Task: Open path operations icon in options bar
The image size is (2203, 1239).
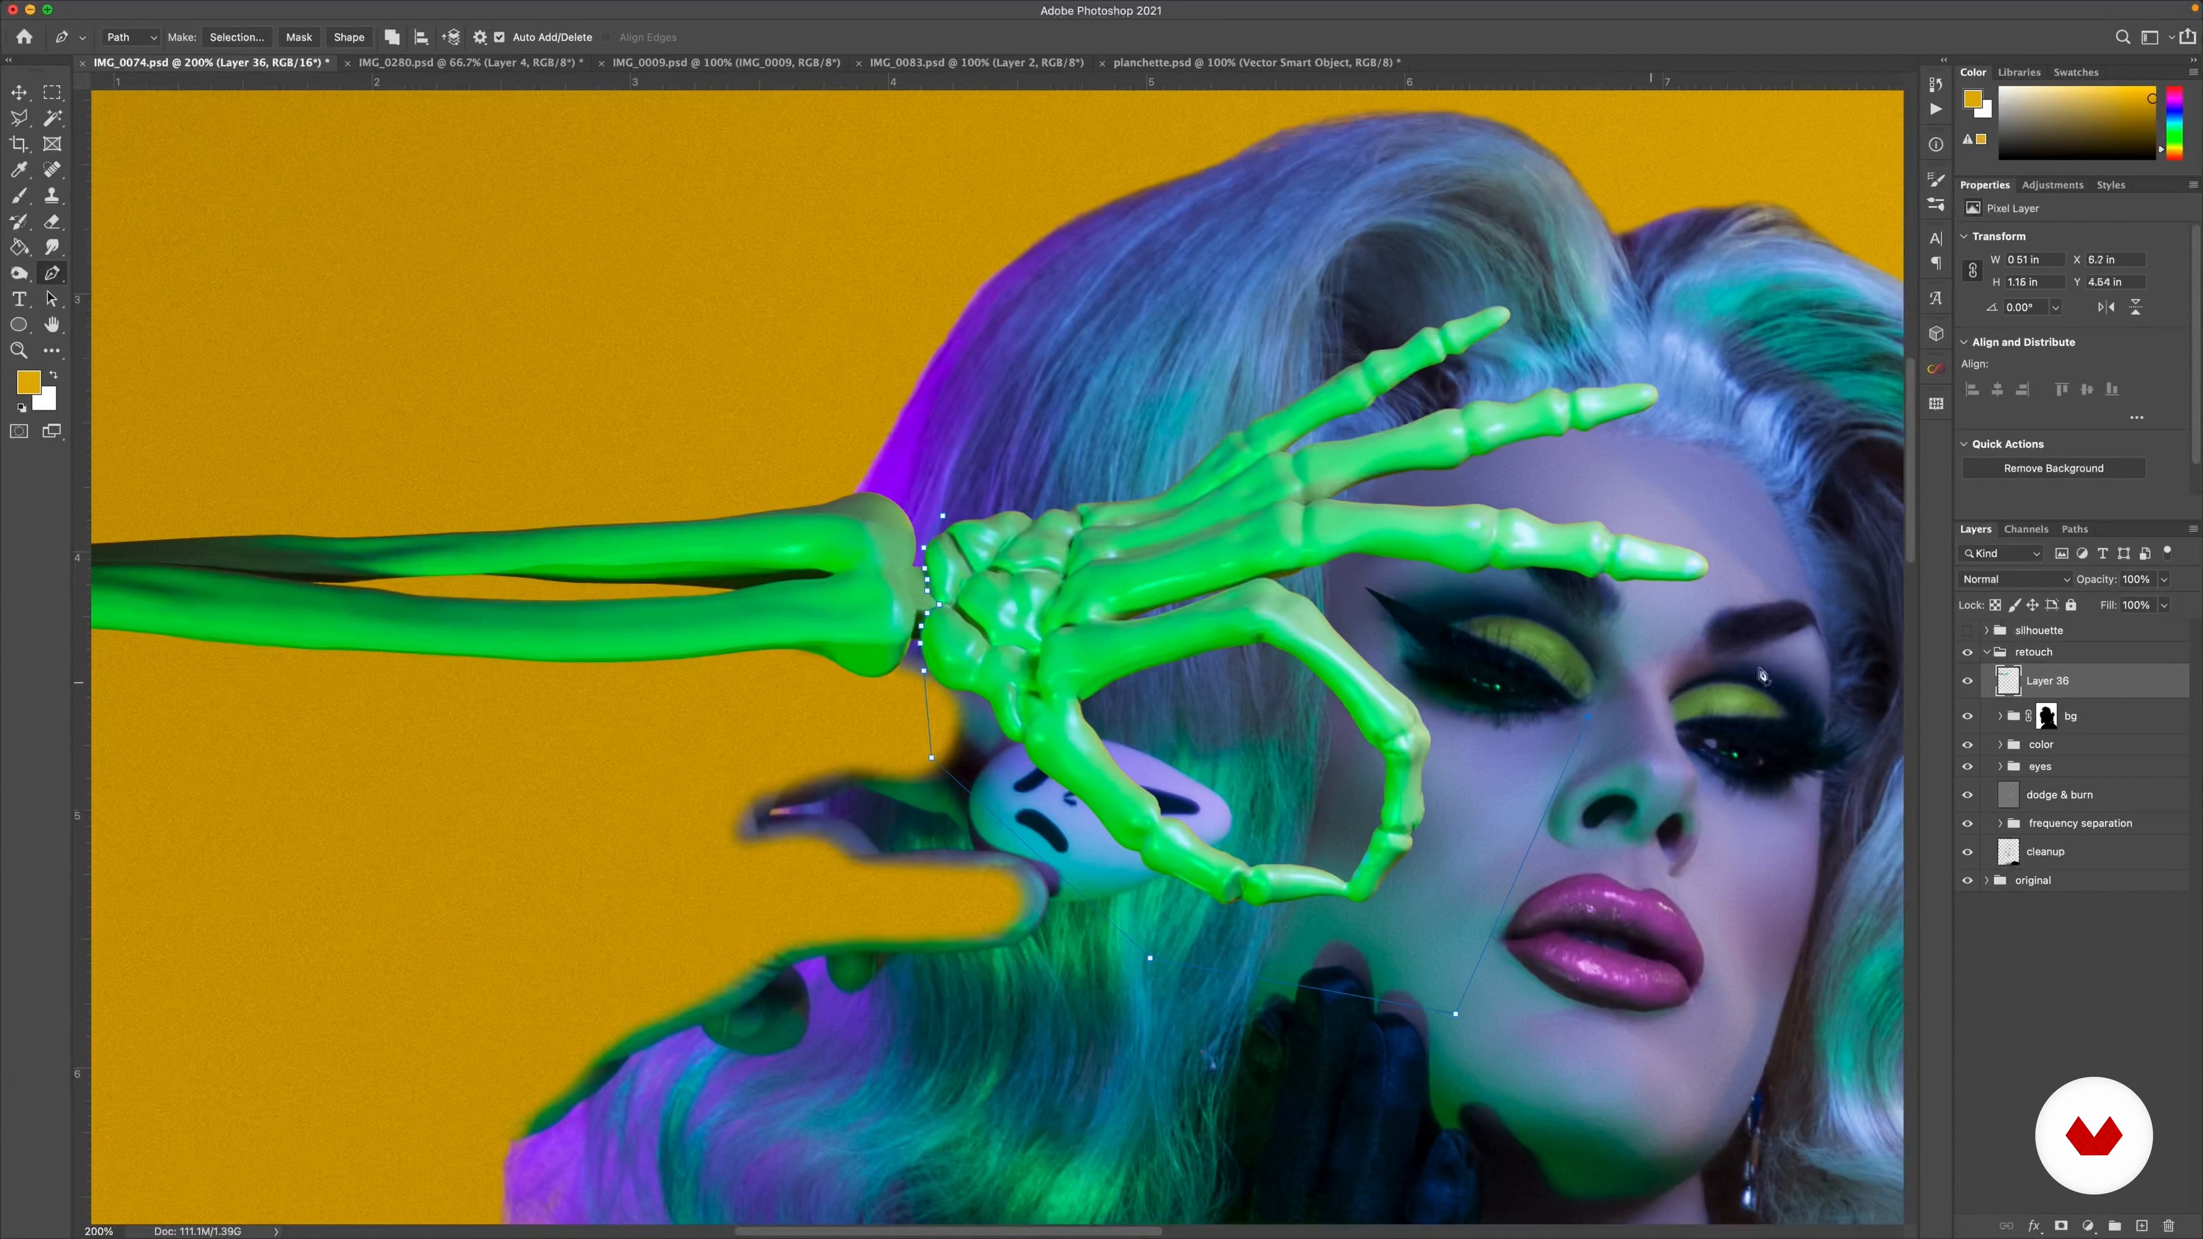Action: [392, 37]
